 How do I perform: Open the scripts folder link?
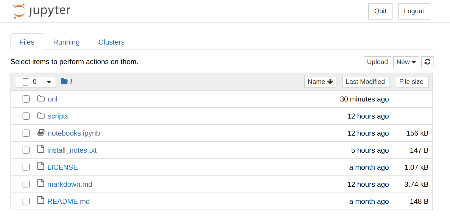pos(58,116)
